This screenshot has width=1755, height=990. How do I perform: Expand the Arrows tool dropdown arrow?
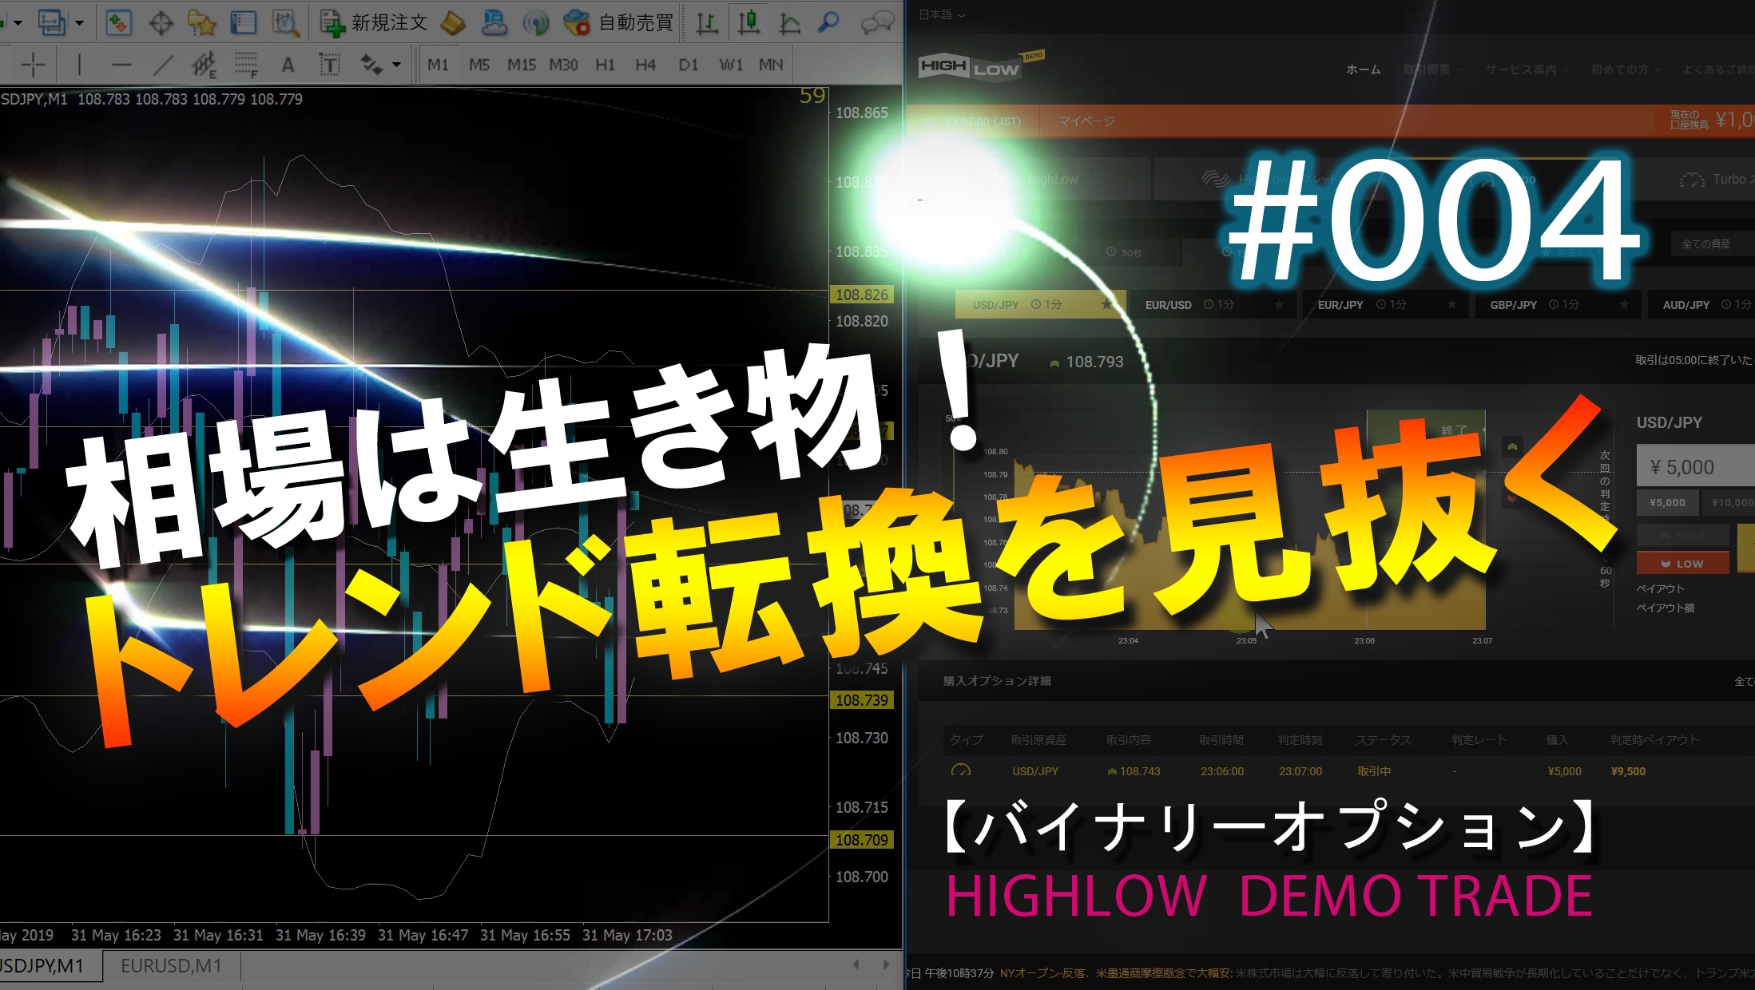pos(396,65)
